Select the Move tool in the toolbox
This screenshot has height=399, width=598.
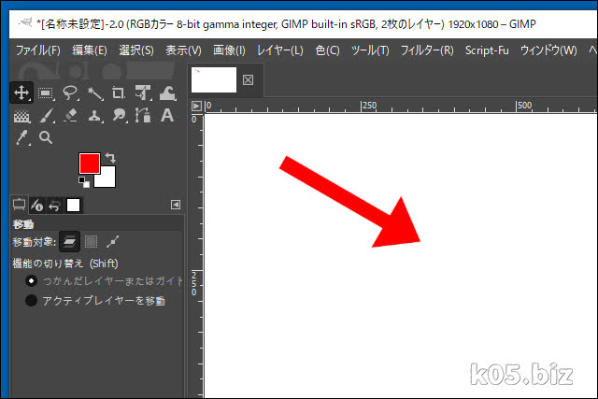[21, 93]
